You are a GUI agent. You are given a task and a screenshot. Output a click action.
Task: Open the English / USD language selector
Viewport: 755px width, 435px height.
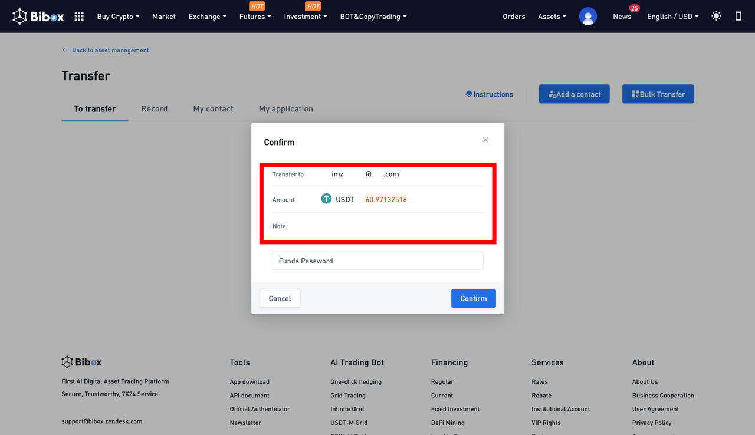pyautogui.click(x=672, y=17)
